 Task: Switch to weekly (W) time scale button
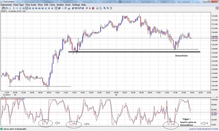coord(49,8)
